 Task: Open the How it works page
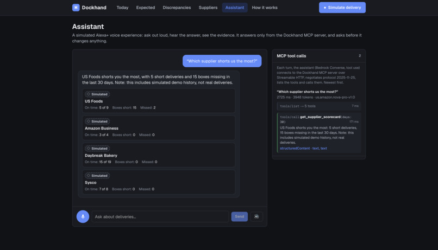[265, 8]
